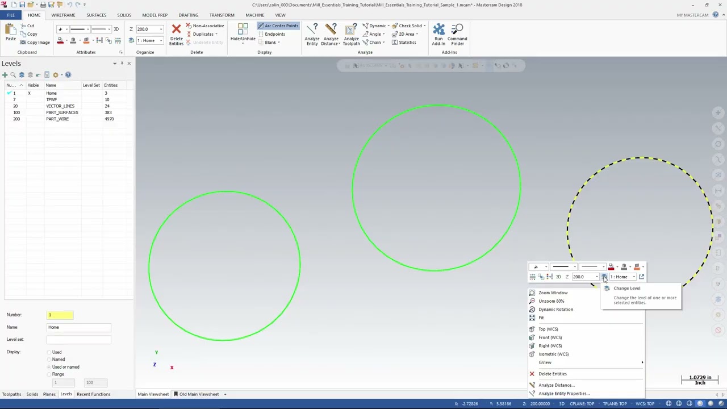
Task: Select Unzoom 80% in context menu
Action: pos(551,301)
